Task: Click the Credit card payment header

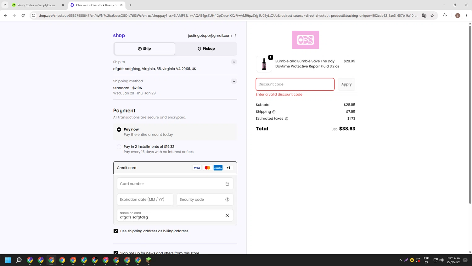Action: [x=175, y=168]
